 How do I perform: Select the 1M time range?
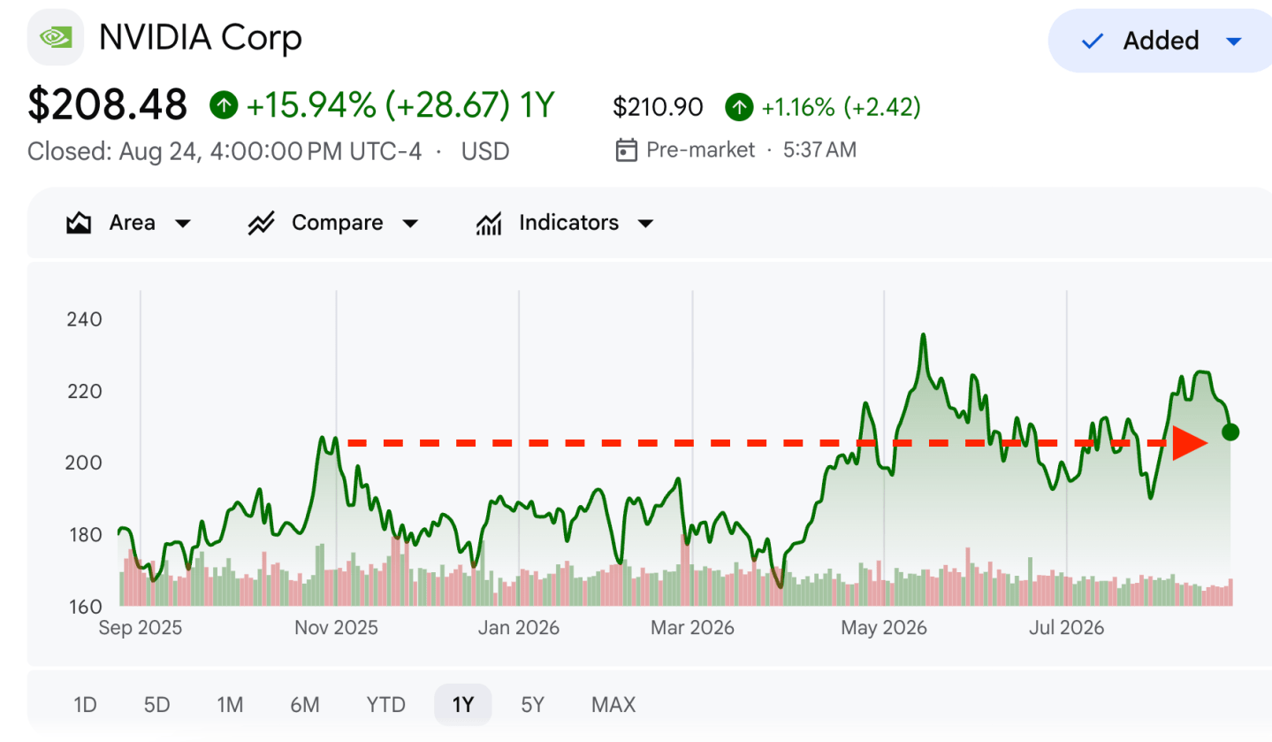tap(230, 705)
